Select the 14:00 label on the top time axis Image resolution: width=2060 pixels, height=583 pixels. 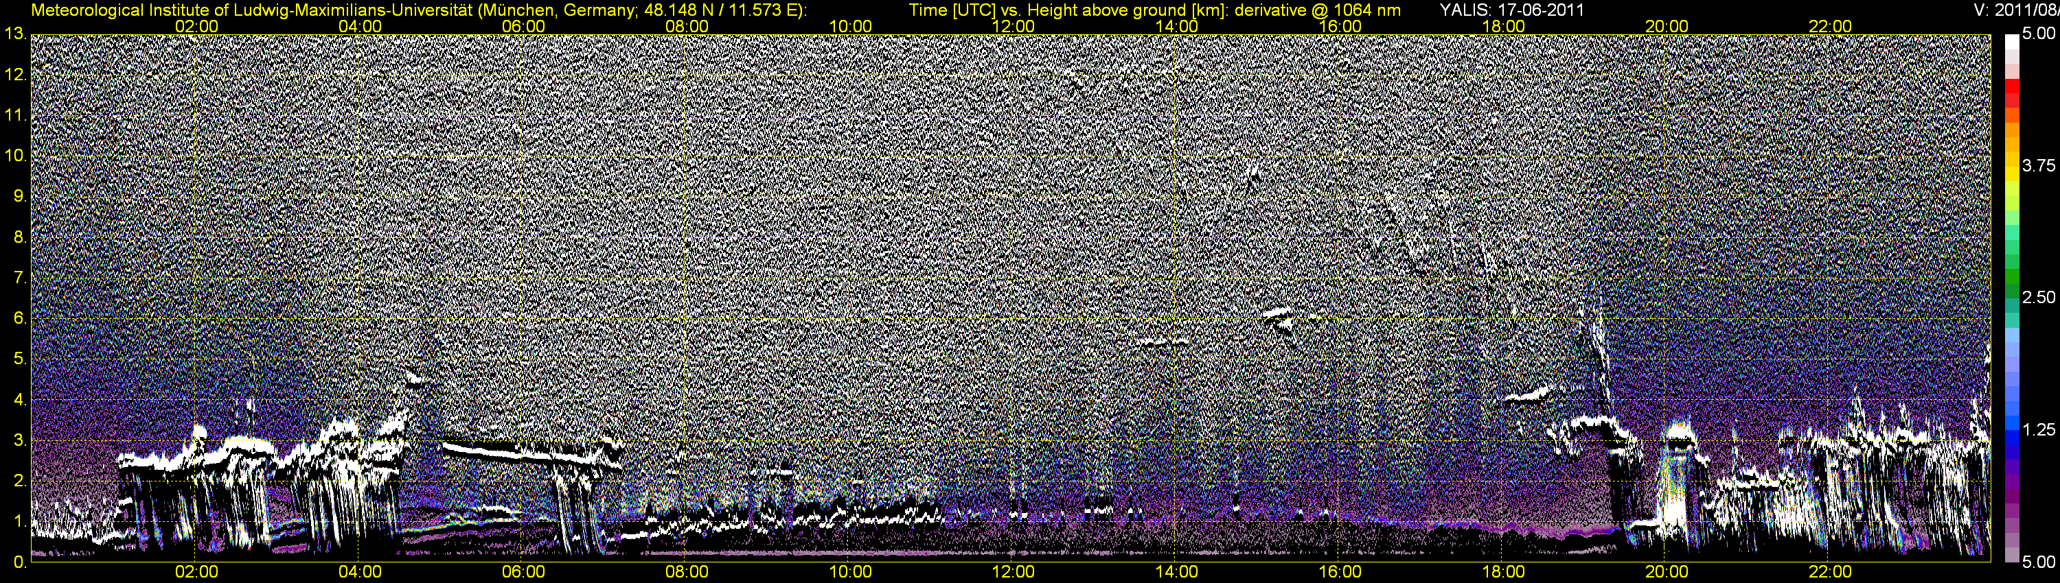[x=1177, y=26]
